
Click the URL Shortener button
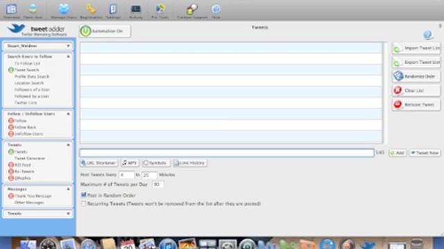[99, 163]
